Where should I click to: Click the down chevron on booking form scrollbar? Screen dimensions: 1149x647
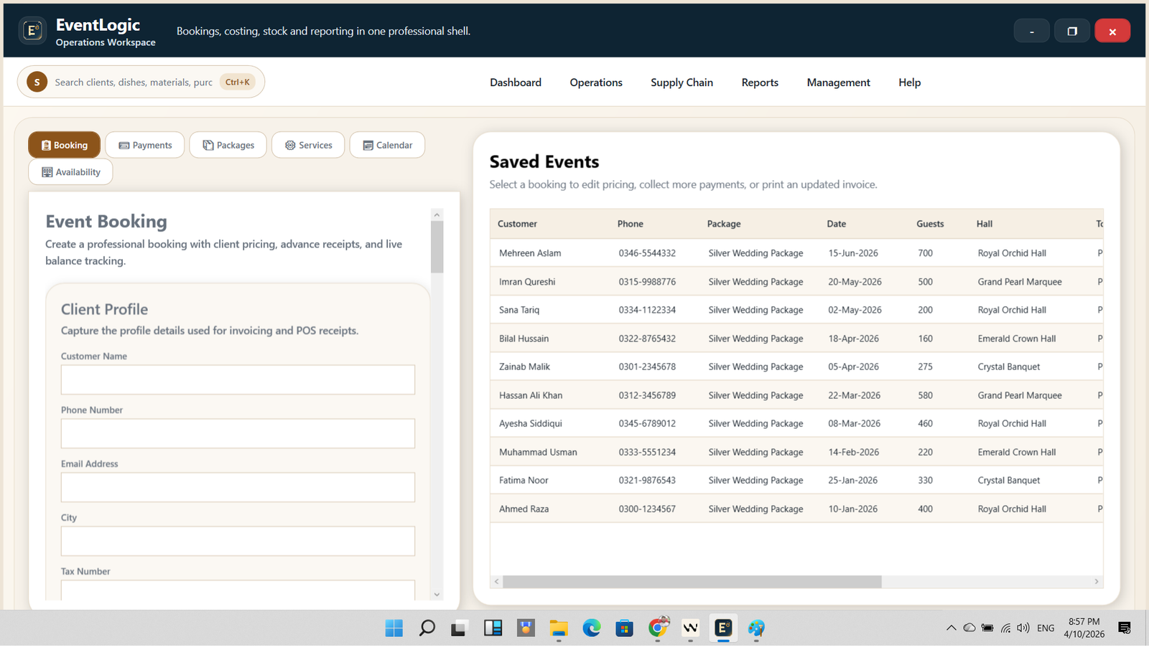[437, 594]
